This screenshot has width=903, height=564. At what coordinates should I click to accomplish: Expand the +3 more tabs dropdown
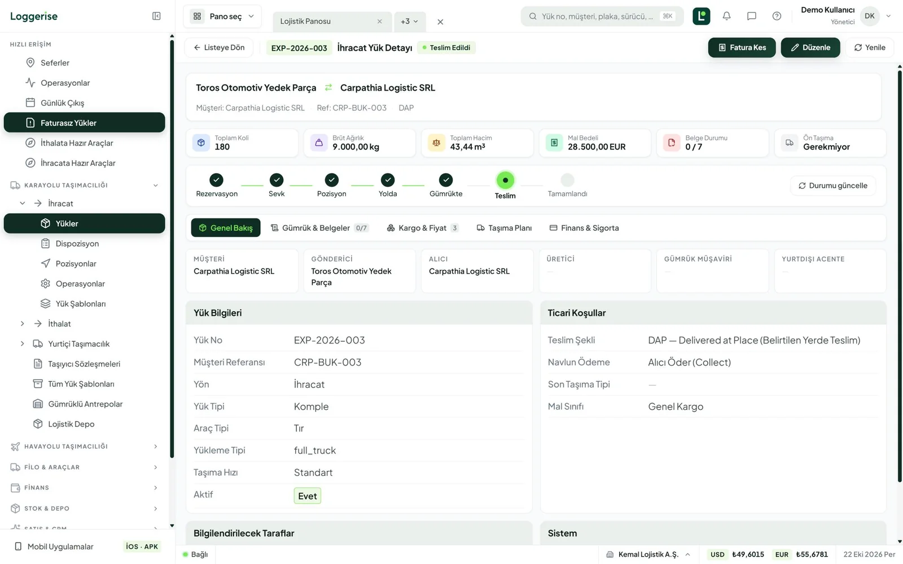tap(410, 21)
